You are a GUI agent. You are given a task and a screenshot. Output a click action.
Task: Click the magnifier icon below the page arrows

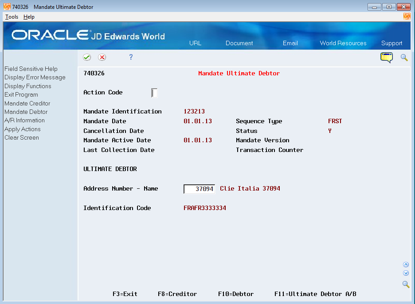406,285
